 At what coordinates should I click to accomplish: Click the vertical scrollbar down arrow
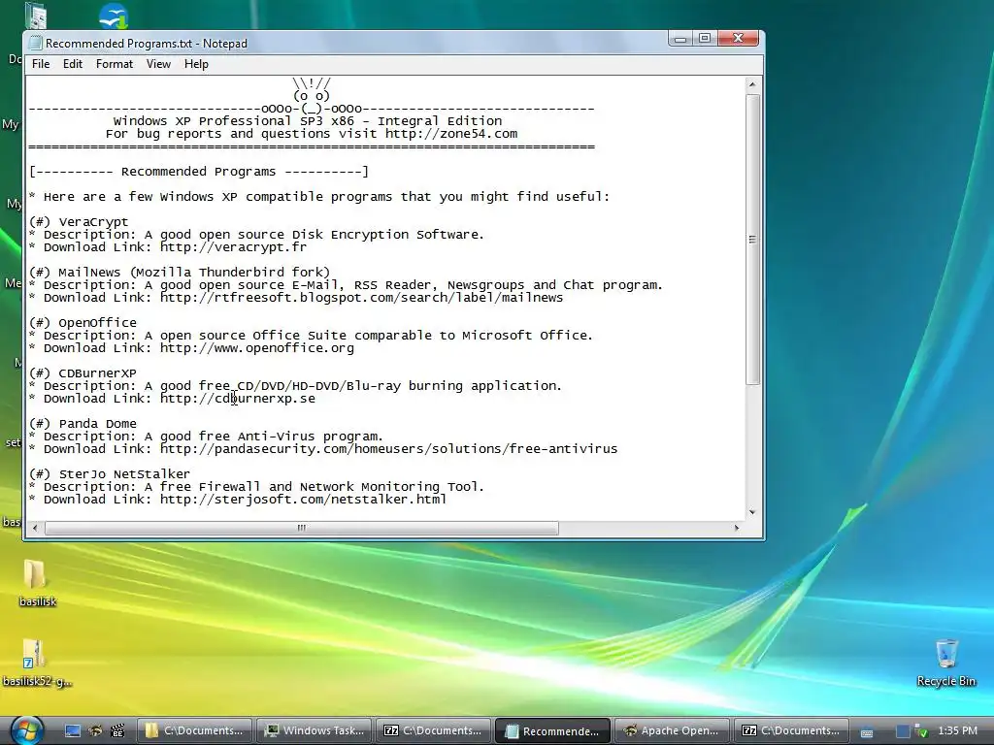752,512
